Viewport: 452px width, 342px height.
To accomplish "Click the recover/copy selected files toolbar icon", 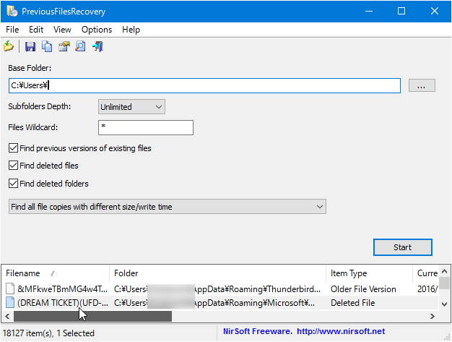I will (x=9, y=46).
